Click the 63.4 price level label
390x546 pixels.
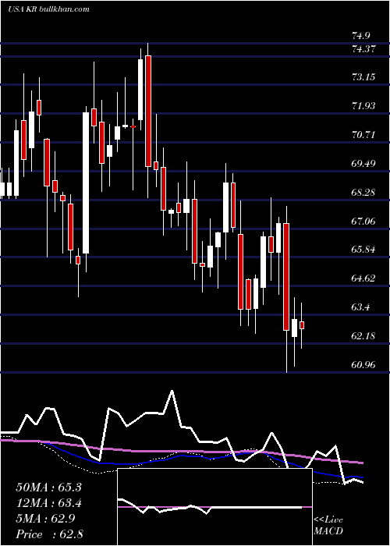tap(360, 307)
